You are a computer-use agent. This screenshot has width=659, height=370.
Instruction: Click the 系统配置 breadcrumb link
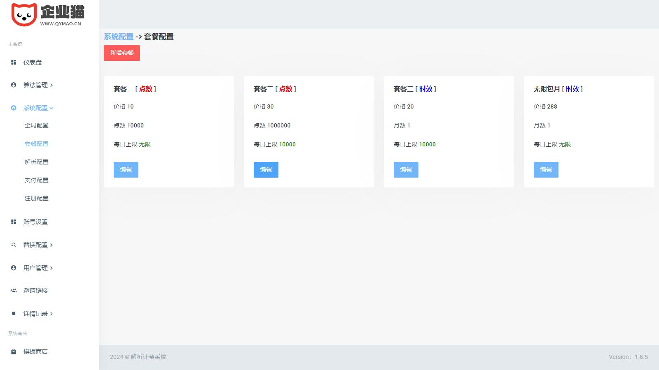tap(119, 37)
